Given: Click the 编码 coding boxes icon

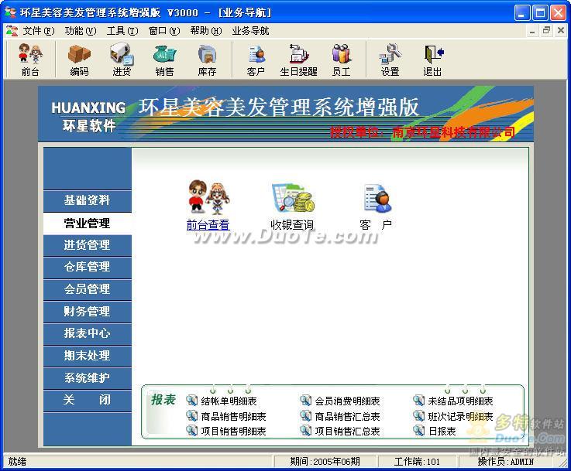Looking at the screenshot, I should point(79,60).
